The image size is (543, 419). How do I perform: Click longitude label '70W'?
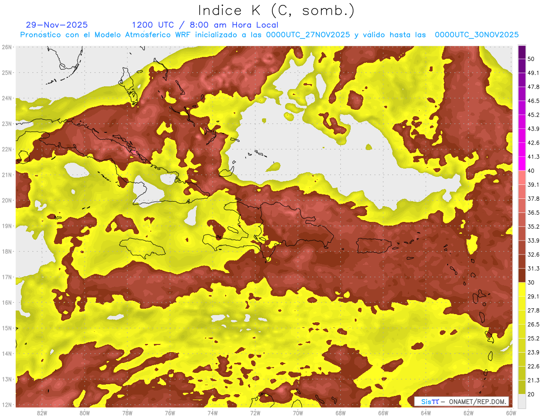pos(298,413)
